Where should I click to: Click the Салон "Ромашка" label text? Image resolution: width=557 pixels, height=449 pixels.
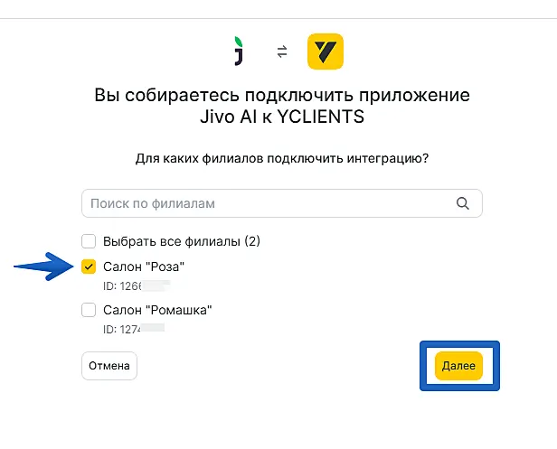(x=157, y=310)
